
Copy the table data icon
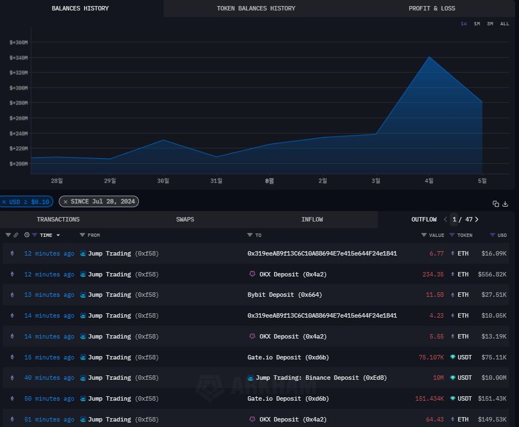tap(495, 204)
